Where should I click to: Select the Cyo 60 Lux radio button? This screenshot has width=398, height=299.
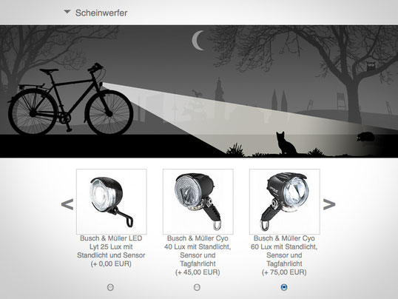coord(284,287)
